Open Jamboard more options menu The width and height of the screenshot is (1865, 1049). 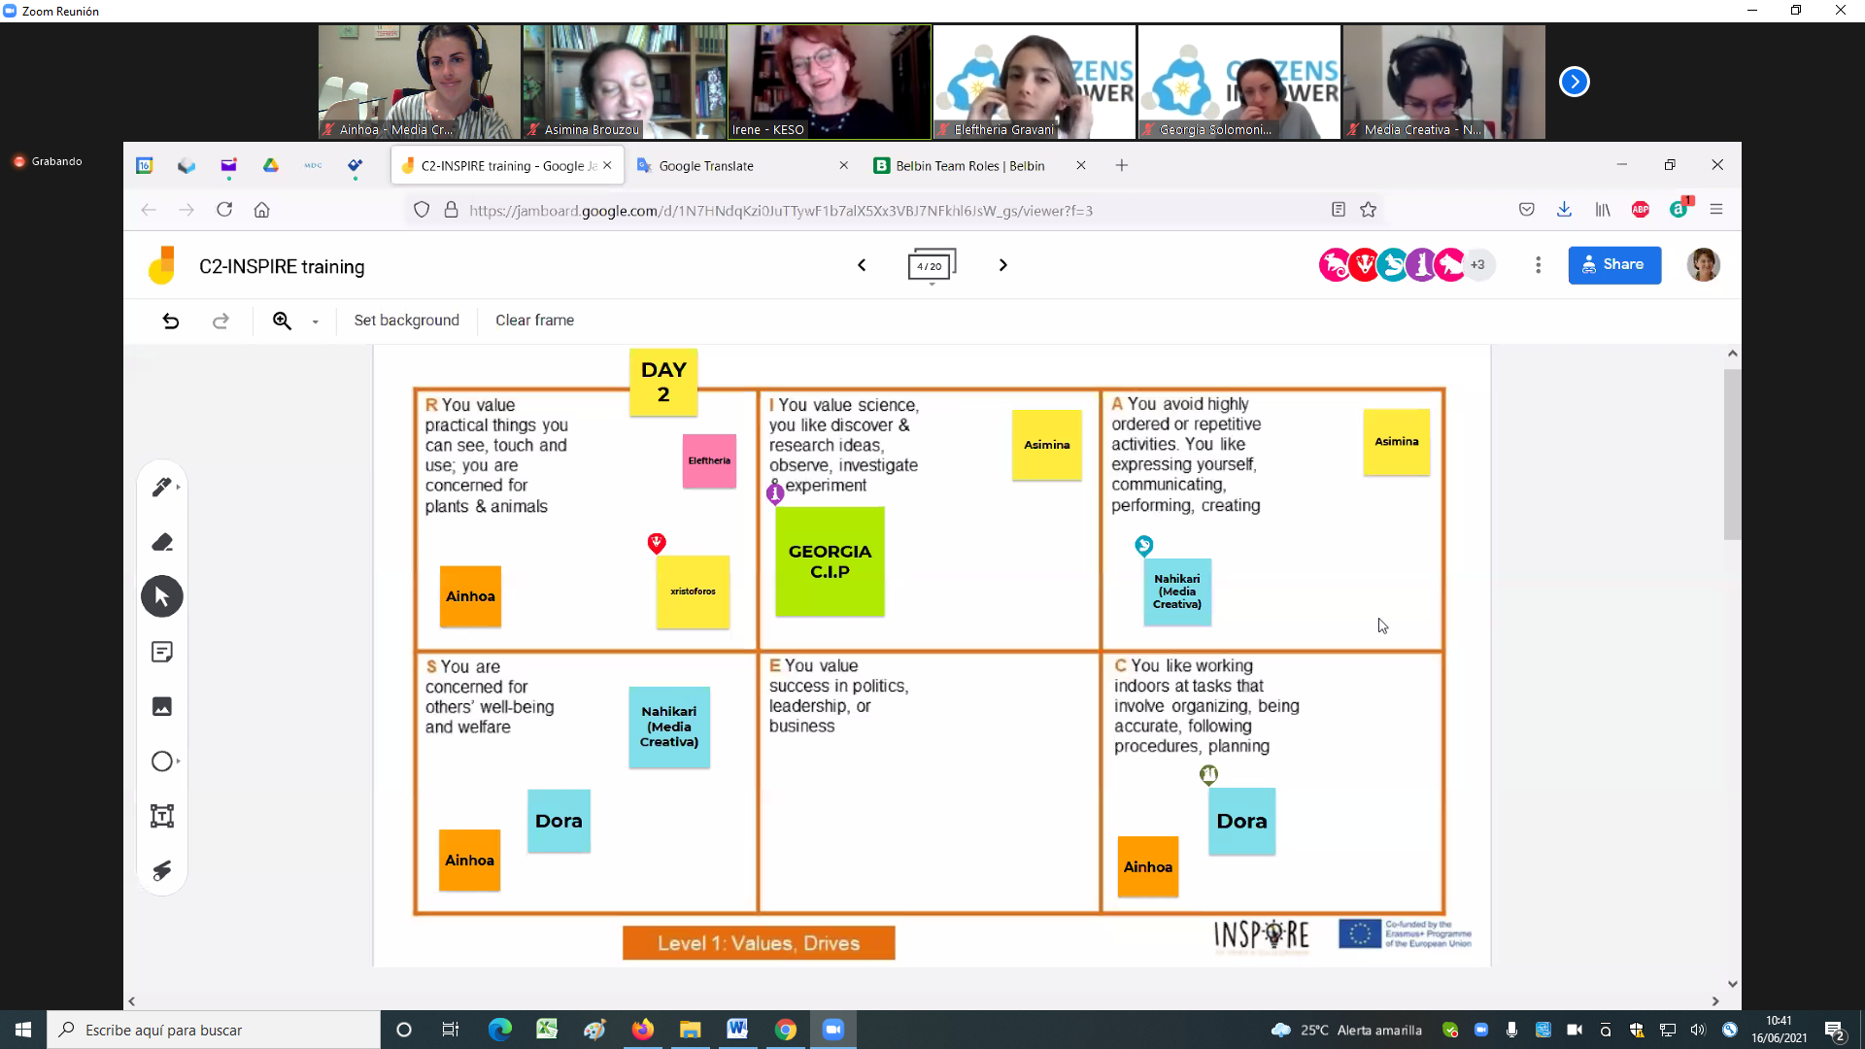[x=1538, y=265]
